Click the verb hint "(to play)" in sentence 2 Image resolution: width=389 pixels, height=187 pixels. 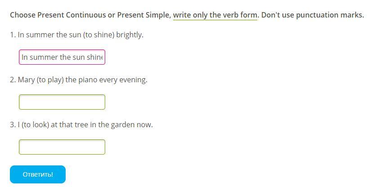[50, 80]
